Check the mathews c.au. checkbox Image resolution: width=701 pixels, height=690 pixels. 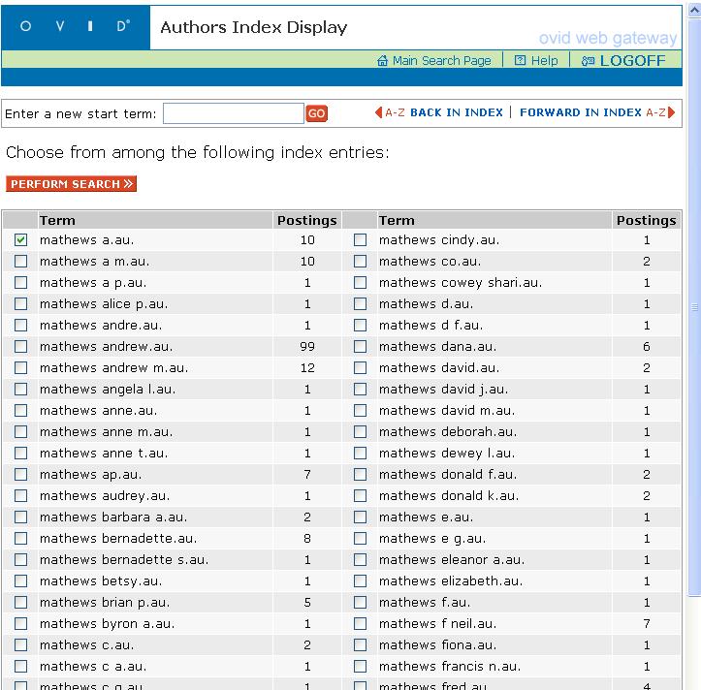(20, 644)
